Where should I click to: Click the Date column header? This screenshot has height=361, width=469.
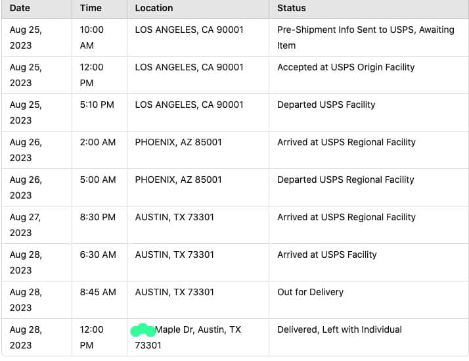pyautogui.click(x=20, y=8)
